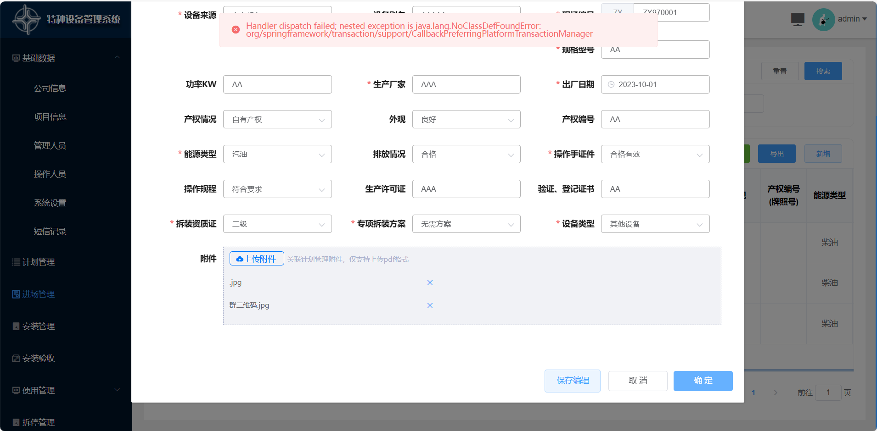Click the admin avatar picture
Screen dimensions: 877x431
pyautogui.click(x=823, y=19)
